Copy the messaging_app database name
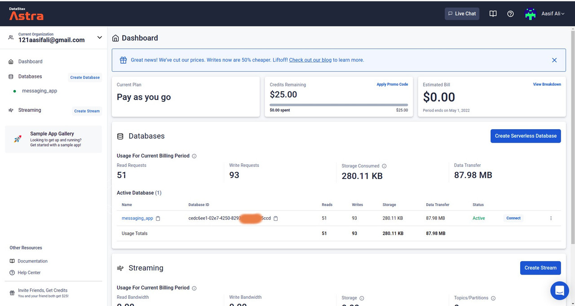 [x=158, y=219]
